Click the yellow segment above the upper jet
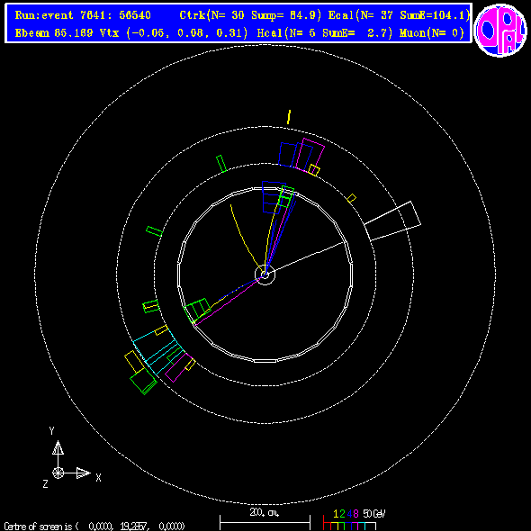531x532 pixels. tap(289, 117)
